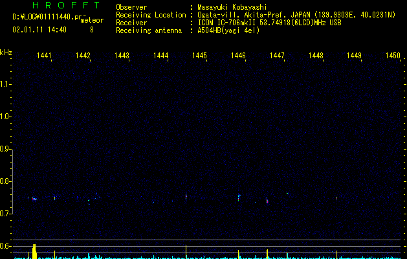Click time marker 1441
Viewport: 407px width, 259px height.
[44, 55]
